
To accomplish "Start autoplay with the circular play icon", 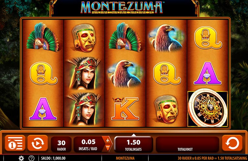I will point(38,143).
